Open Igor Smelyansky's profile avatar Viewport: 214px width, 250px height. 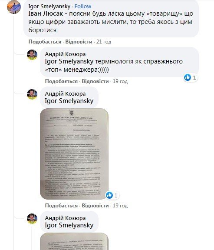14,7
